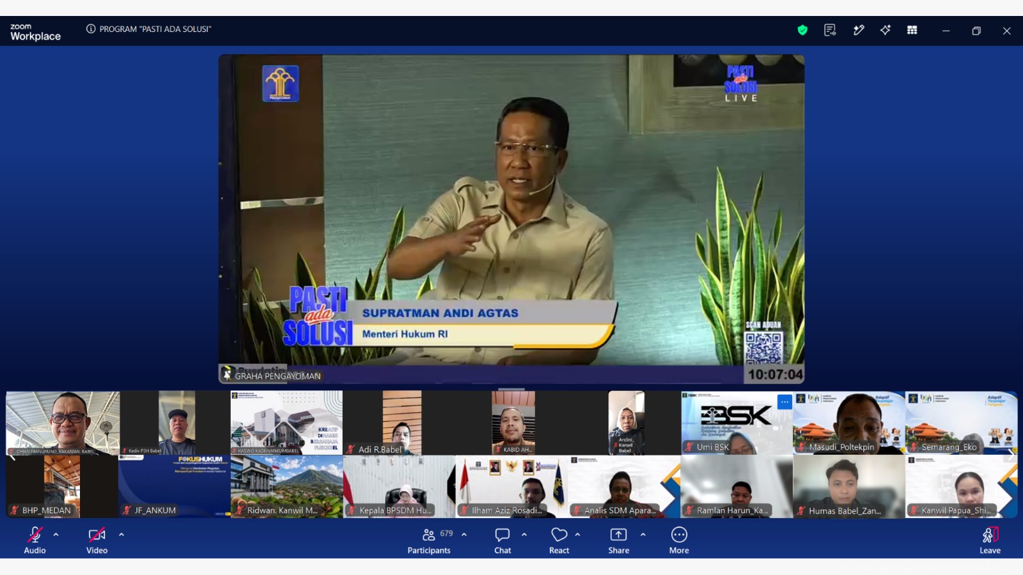Open the meeting notes icon in title bar
Image resolution: width=1023 pixels, height=575 pixels.
pos(830,30)
